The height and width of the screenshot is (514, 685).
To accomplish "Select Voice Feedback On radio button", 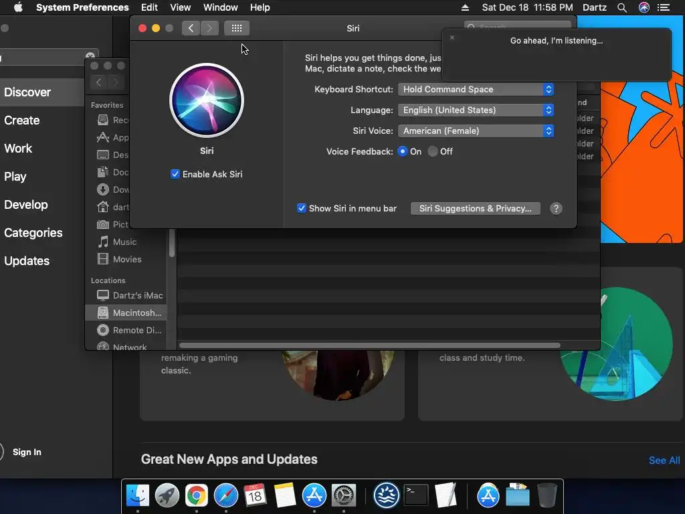I will tap(402, 152).
